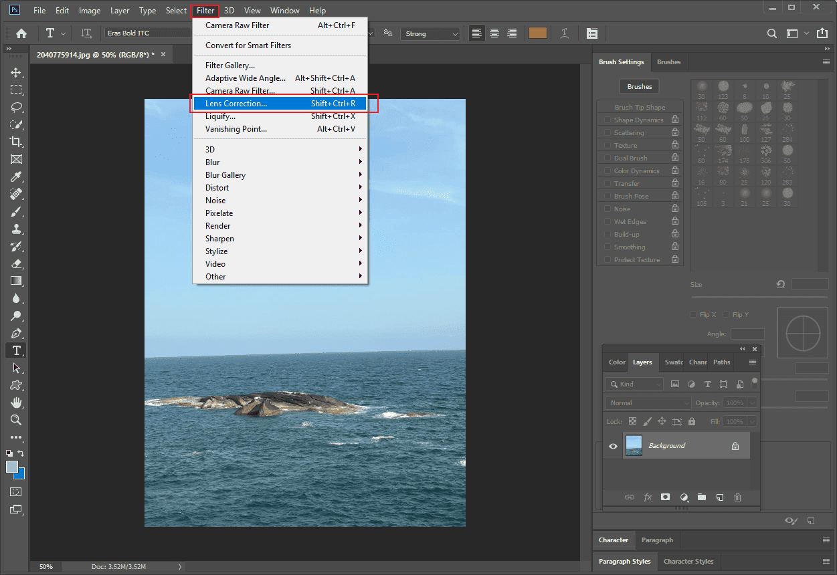Choose Lens Correction from the Filter menu
The width and height of the screenshot is (837, 575).
236,103
